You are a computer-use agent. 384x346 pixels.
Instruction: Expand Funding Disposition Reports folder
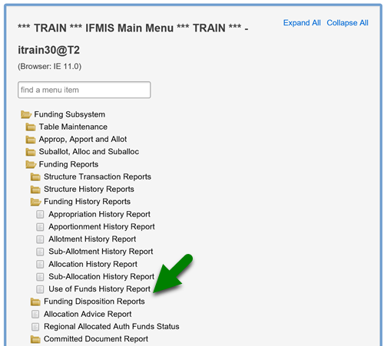(94, 302)
